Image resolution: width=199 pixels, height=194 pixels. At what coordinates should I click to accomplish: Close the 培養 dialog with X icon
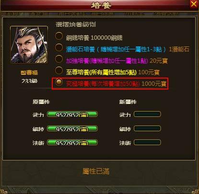tap(194, 4)
